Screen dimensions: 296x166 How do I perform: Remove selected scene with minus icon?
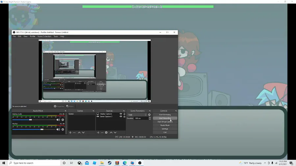click(x=74, y=133)
